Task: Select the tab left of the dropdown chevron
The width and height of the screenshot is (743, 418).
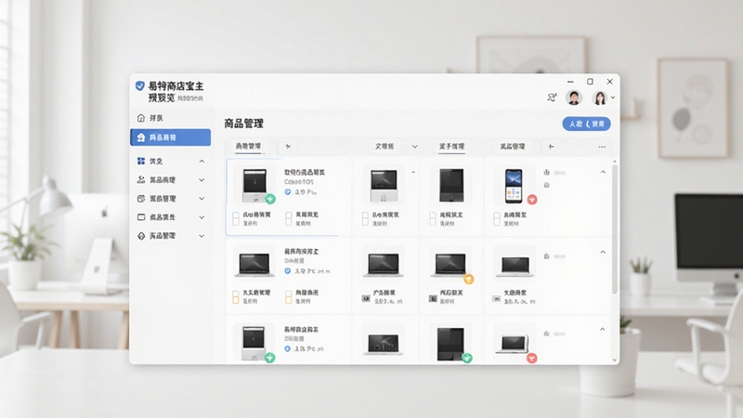Action: (385, 147)
